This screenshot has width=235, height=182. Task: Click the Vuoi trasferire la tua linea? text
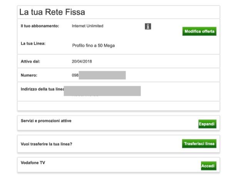click(x=46, y=144)
